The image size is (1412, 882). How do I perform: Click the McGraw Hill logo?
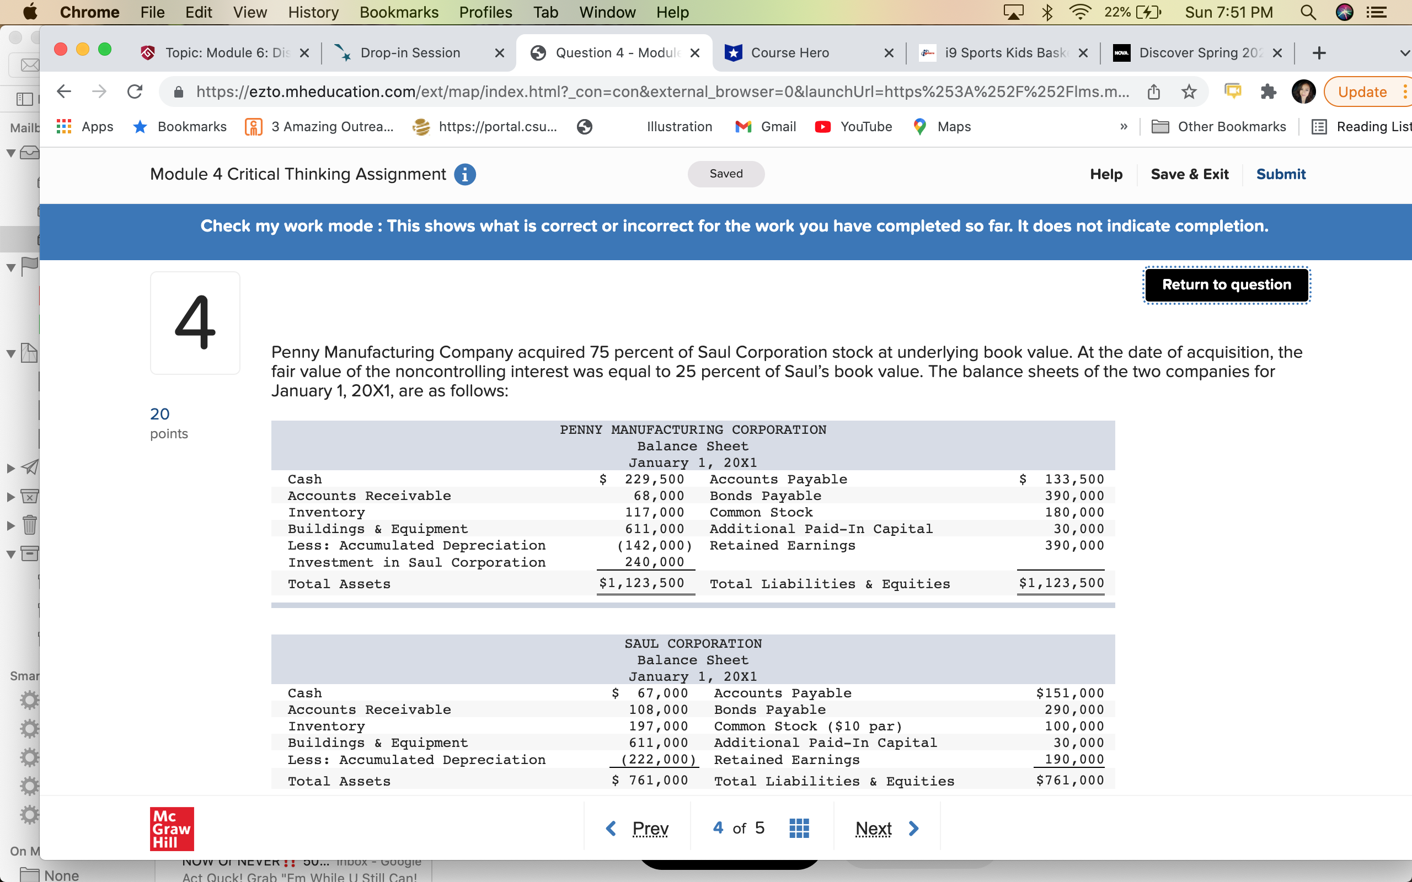[171, 829]
